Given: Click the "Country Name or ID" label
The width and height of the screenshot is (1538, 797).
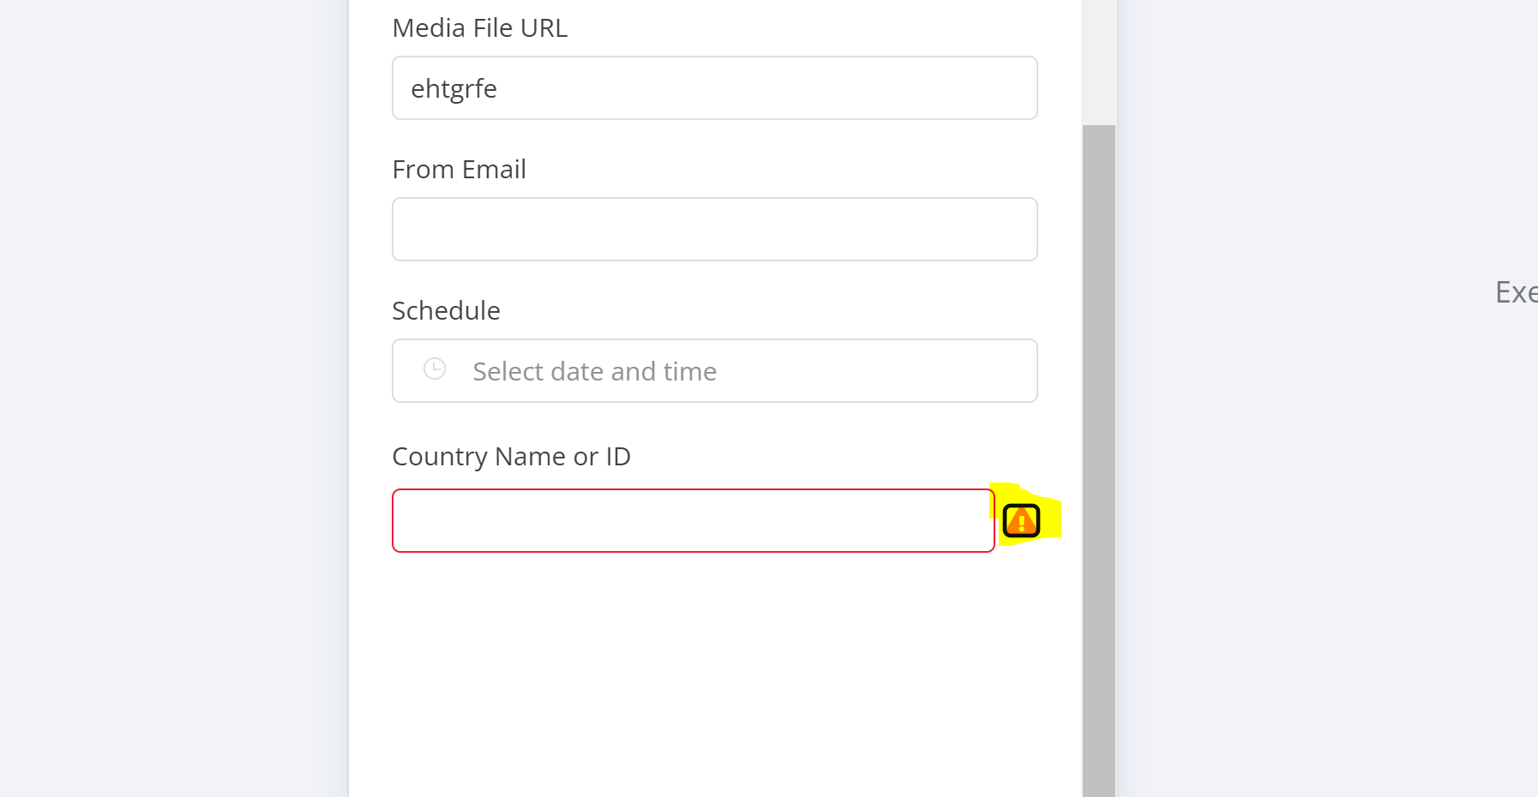Looking at the screenshot, I should 511,457.
